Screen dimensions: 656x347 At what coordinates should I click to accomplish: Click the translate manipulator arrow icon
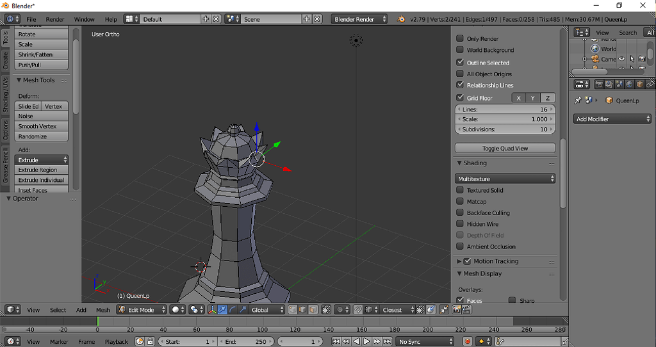222,310
